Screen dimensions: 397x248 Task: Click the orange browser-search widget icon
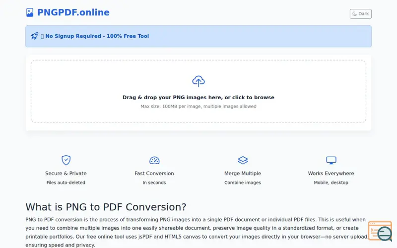pyautogui.click(x=380, y=231)
